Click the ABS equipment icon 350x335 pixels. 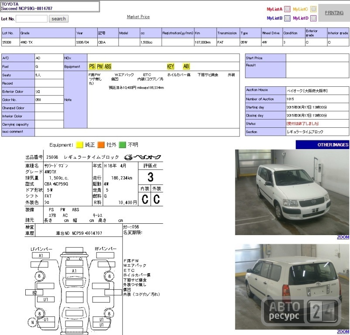click(108, 66)
